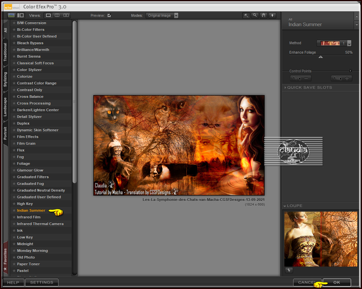The image size is (362, 289).
Task: Star the Infrared Film filter as favorite
Action: [14, 217]
